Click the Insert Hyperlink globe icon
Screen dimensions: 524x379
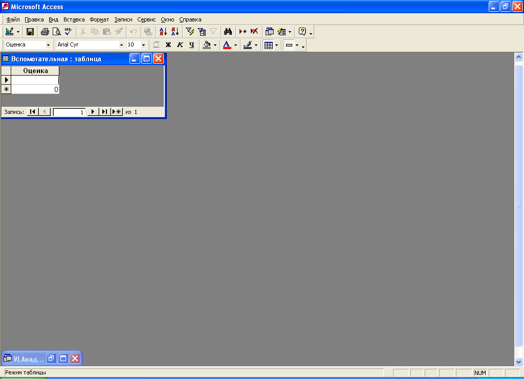(148, 32)
